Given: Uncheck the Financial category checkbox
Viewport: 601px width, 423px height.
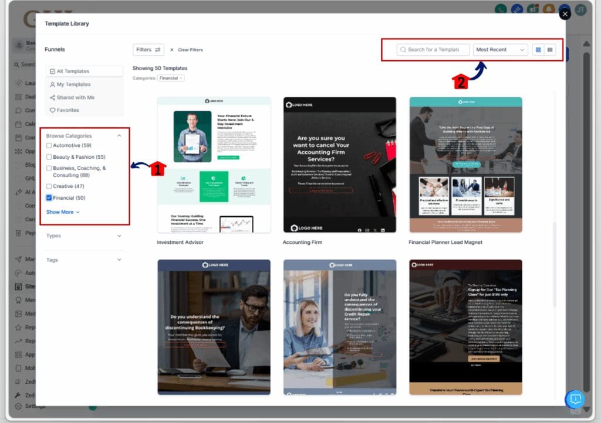Looking at the screenshot, I should (x=49, y=197).
